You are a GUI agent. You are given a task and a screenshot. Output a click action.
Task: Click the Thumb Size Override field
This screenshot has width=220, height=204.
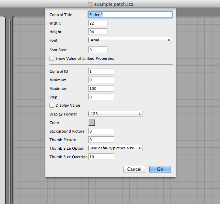101,157
